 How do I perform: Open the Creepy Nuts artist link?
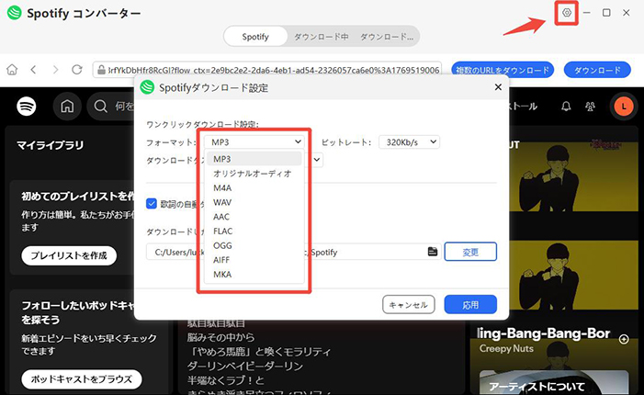(x=506, y=348)
